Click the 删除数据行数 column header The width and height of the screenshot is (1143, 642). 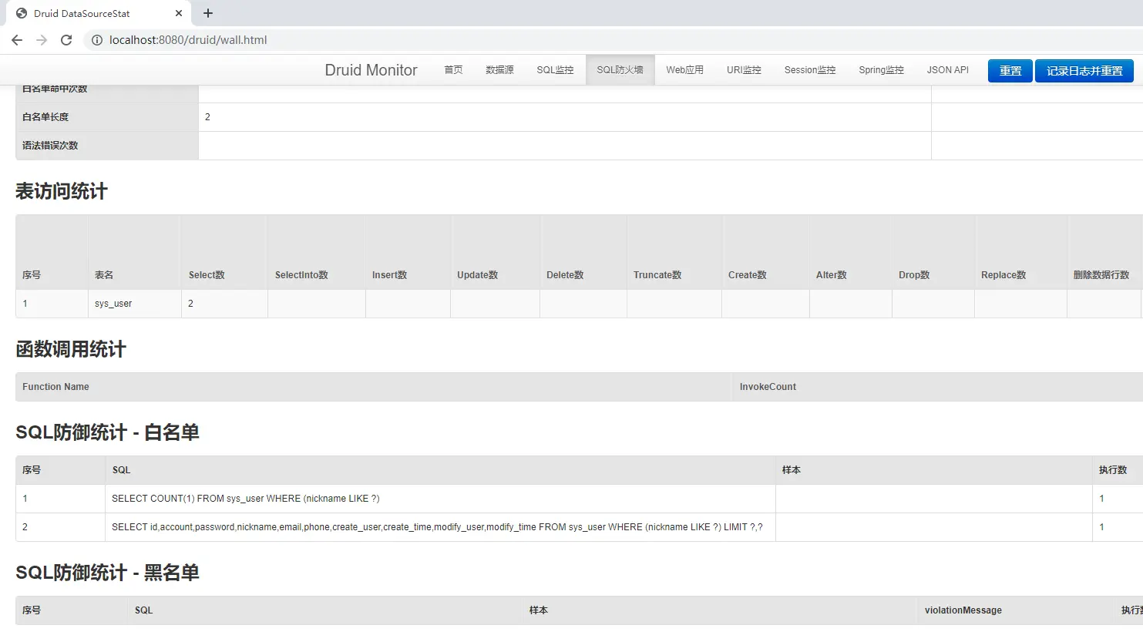pyautogui.click(x=1101, y=275)
